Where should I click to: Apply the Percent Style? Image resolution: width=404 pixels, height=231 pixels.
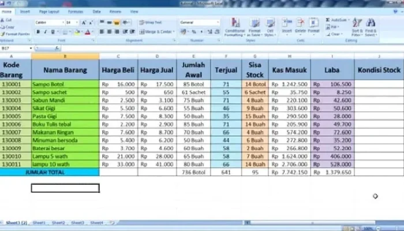coord(194,32)
